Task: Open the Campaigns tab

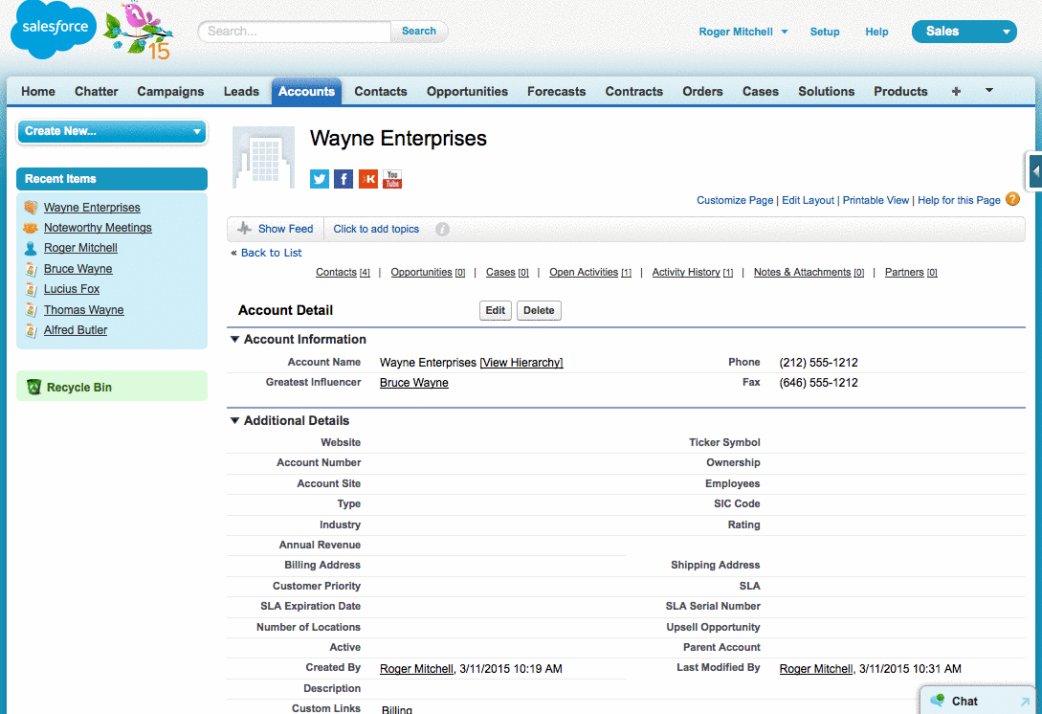Action: point(170,91)
